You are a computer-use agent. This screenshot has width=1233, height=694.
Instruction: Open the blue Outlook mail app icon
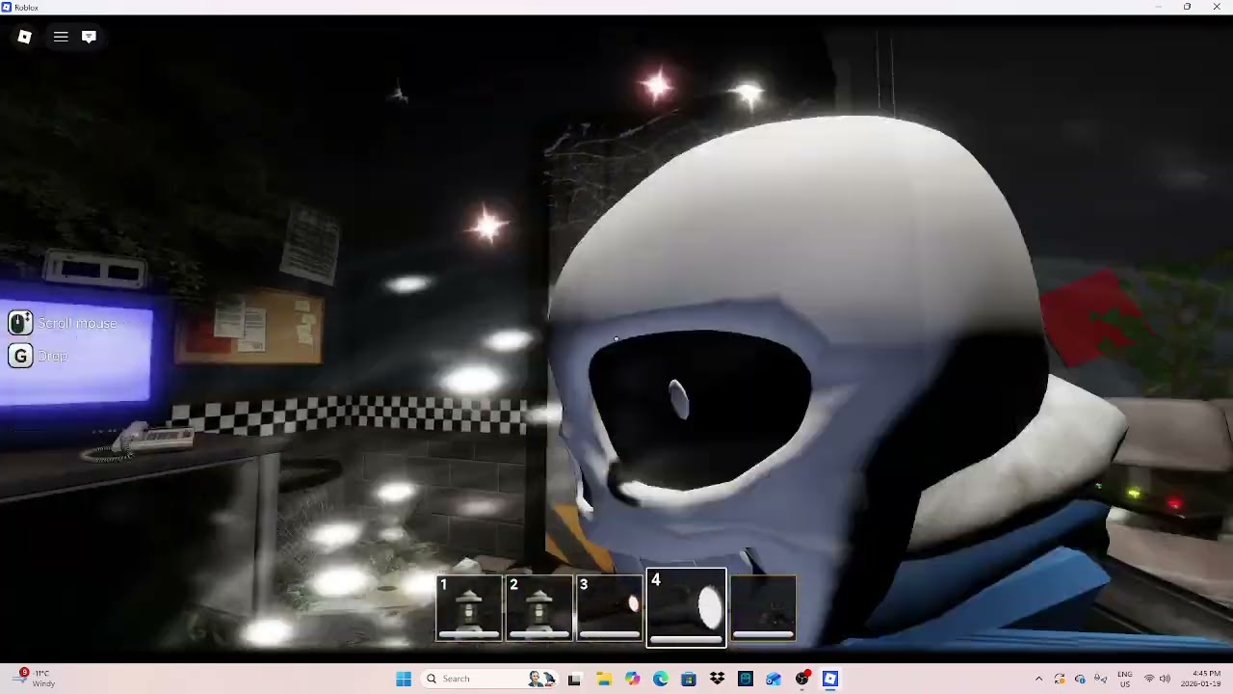[x=774, y=679]
